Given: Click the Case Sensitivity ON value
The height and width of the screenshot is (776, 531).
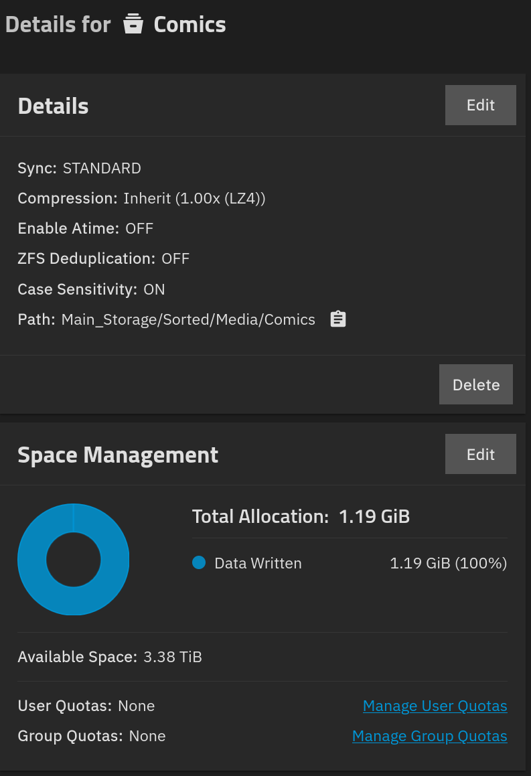Looking at the screenshot, I should [x=154, y=289].
